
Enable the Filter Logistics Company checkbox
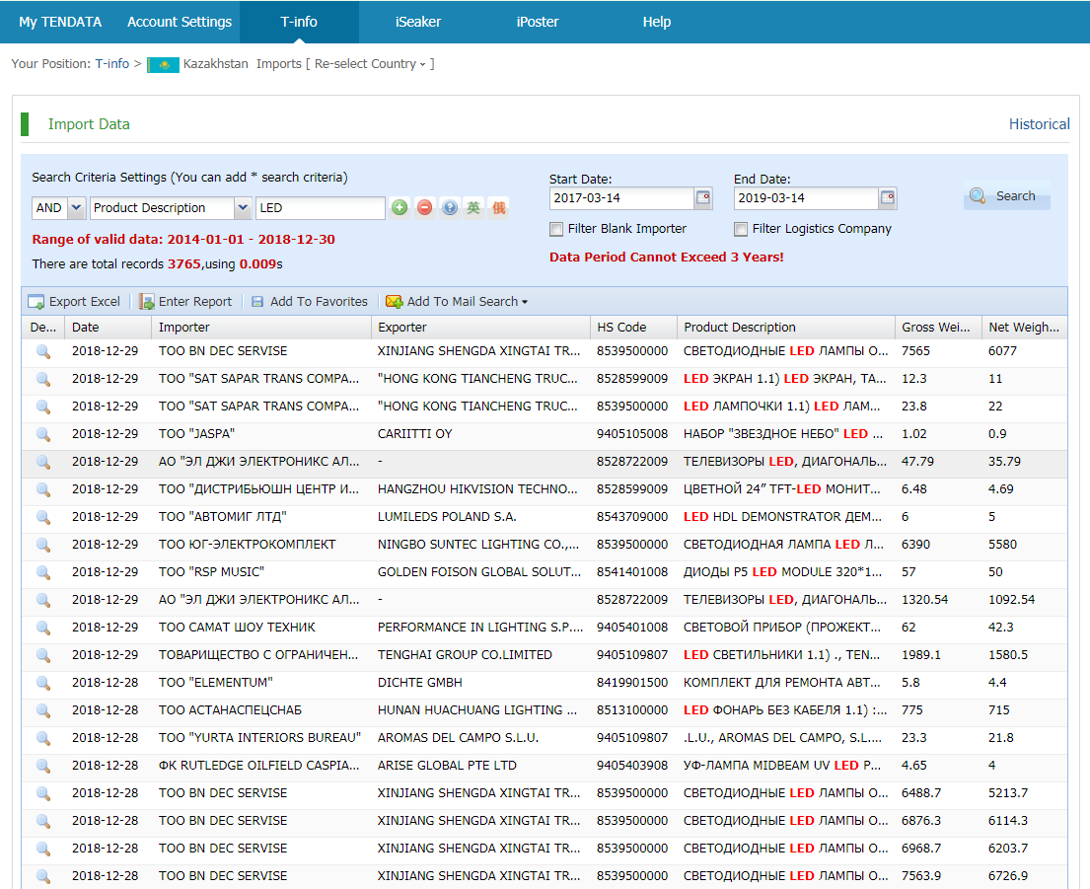pyautogui.click(x=741, y=229)
